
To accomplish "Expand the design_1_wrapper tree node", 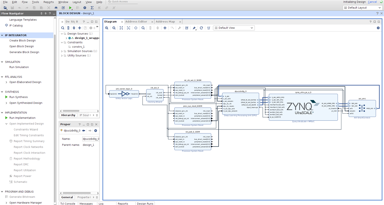I will click(66, 38).
